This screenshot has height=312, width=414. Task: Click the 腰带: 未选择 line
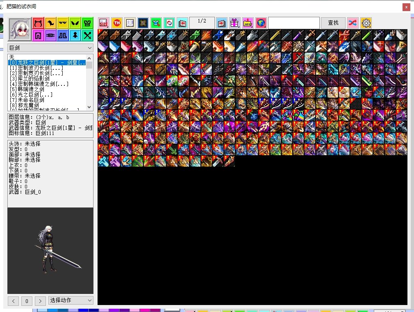tap(25, 176)
